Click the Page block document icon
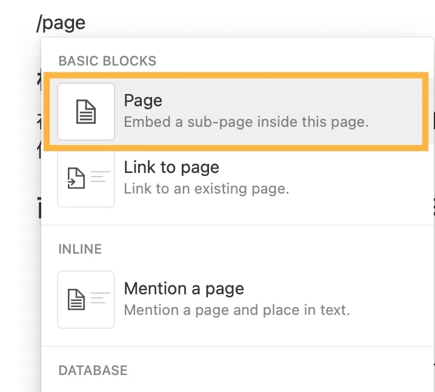This screenshot has width=435, height=392. [x=86, y=112]
